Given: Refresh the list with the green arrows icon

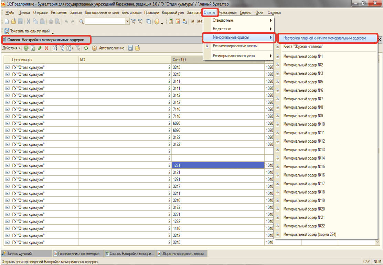Looking at the screenshot, I should point(86,48).
